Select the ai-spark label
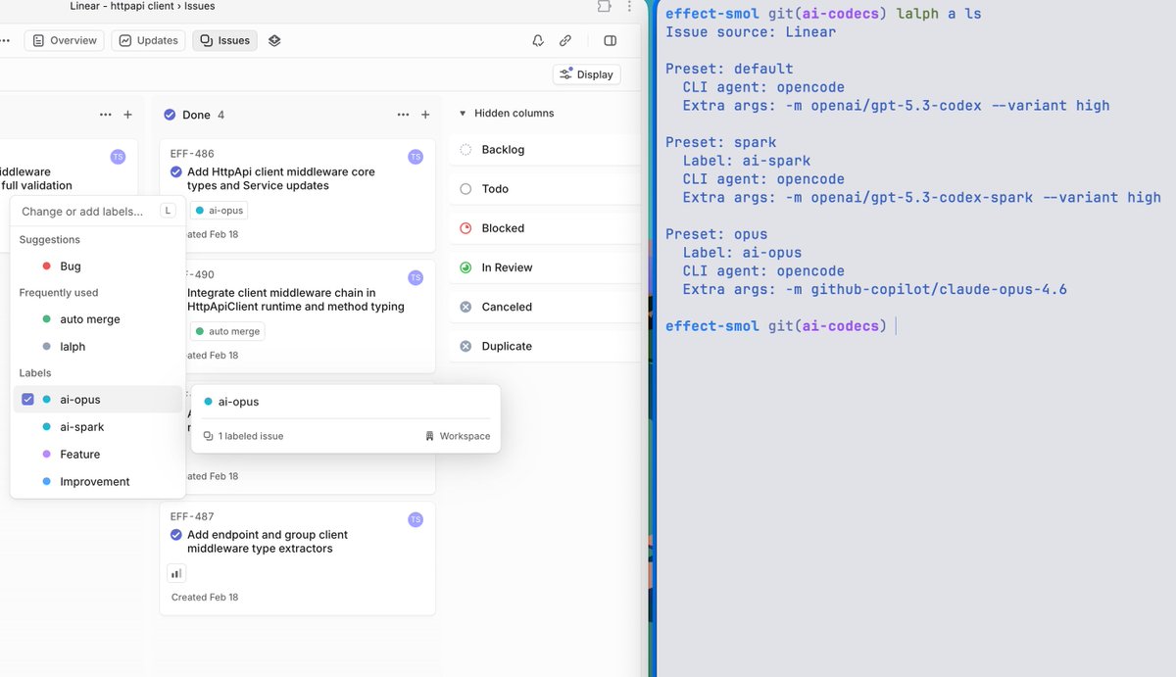Viewport: 1176px width, 677px height. point(97,427)
